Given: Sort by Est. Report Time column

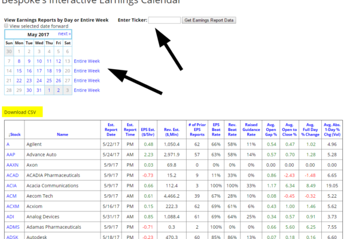Looking at the screenshot, I should (x=130, y=130).
